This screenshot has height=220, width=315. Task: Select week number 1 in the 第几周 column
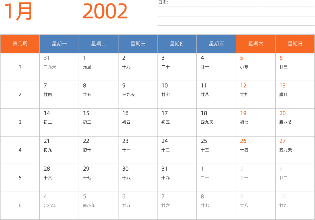click(x=20, y=67)
